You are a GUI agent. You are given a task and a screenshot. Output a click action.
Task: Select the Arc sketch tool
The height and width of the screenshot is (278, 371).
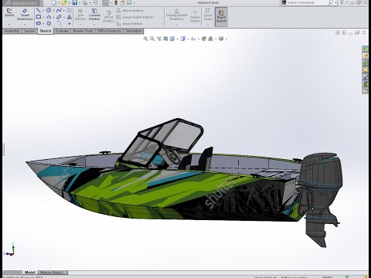click(x=49, y=17)
